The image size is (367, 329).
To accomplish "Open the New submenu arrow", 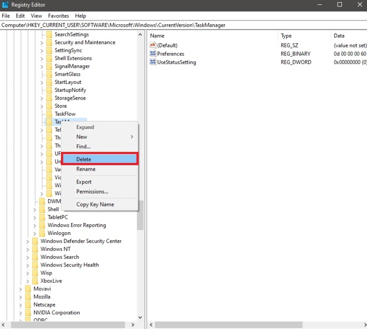I will click(131, 137).
